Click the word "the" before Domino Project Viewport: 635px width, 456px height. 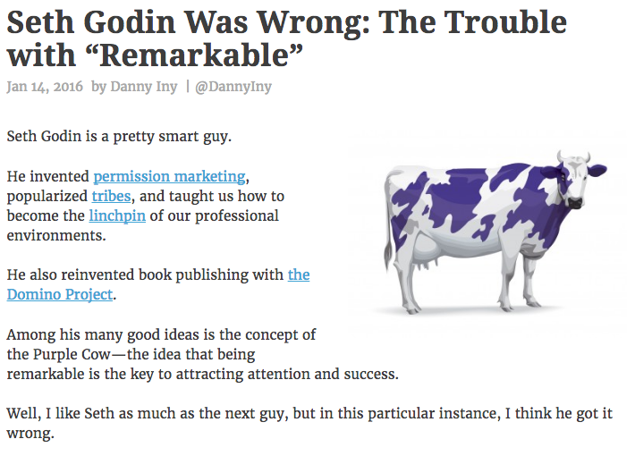click(299, 274)
